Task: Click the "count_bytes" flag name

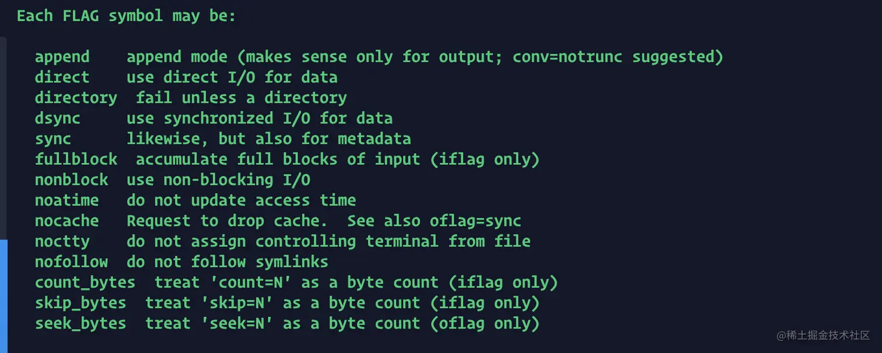Action: [85, 283]
